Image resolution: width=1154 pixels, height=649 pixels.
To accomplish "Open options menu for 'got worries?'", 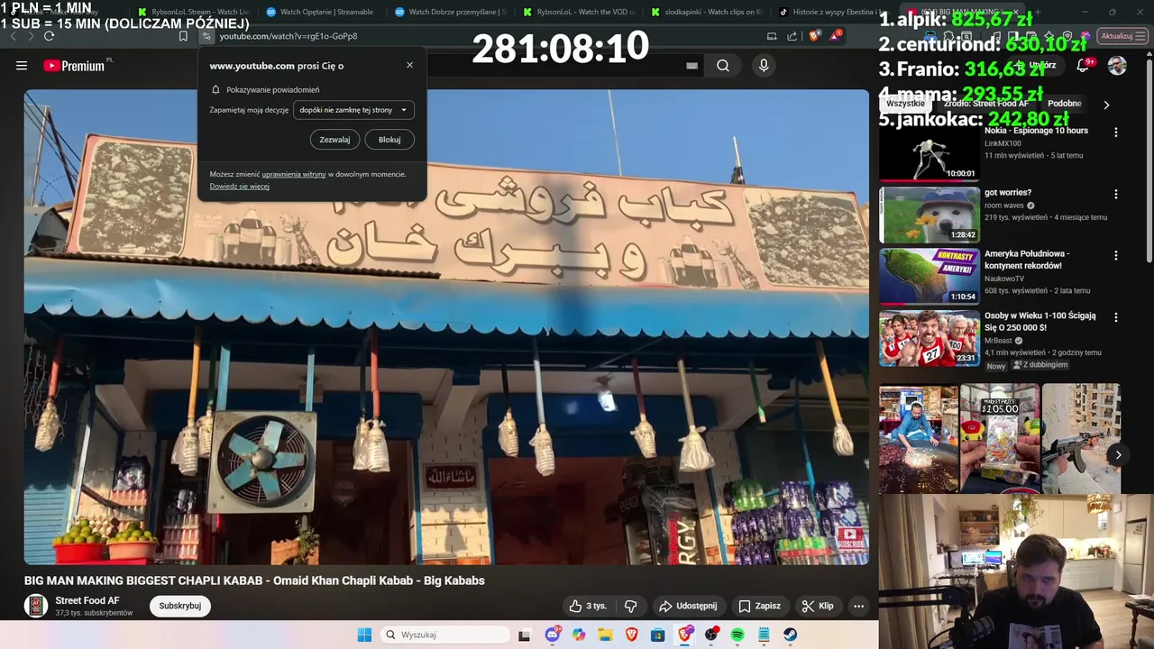I will click(1115, 194).
